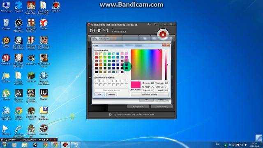Click inside the rainbow color spectrum field
The width and height of the screenshot is (263, 148).
tap(146, 65)
